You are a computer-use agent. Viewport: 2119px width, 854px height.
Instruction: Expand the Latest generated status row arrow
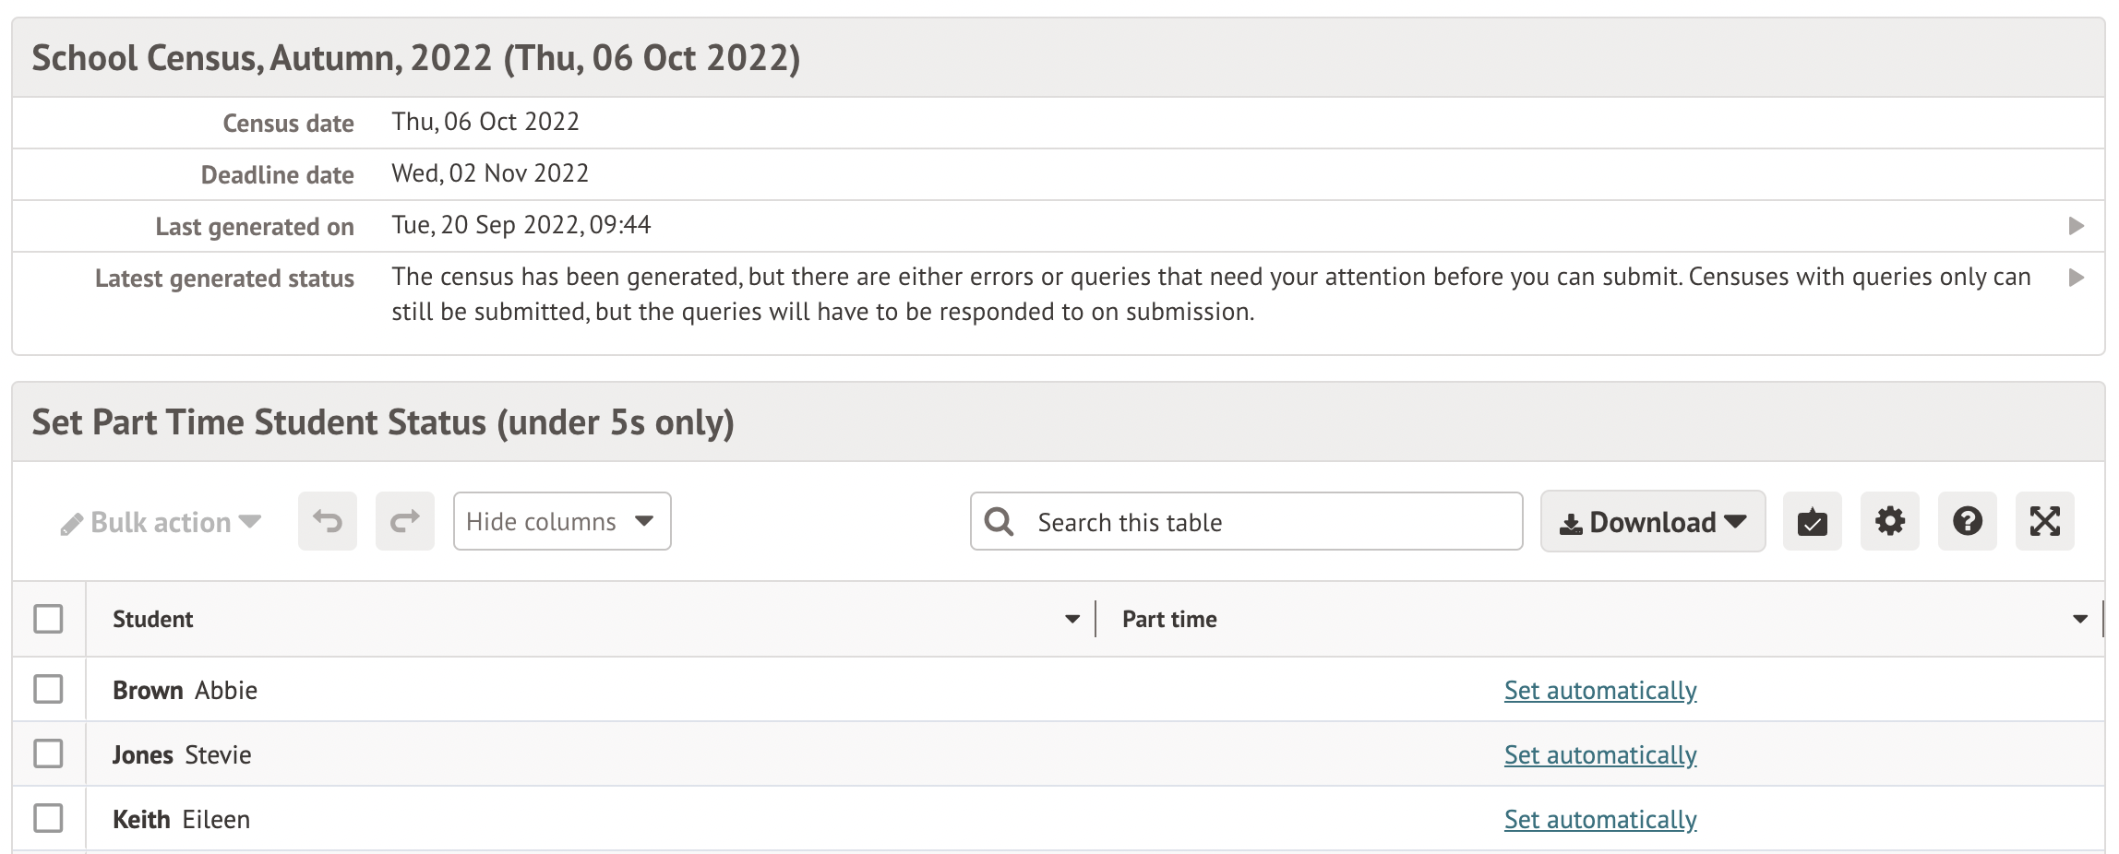(2077, 278)
